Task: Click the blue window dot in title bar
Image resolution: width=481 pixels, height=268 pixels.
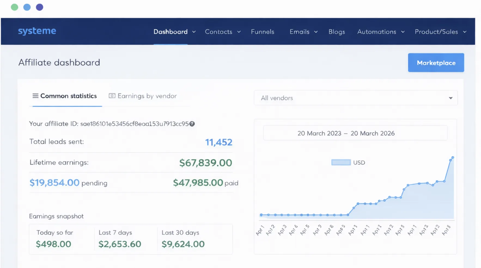Action: tap(27, 7)
